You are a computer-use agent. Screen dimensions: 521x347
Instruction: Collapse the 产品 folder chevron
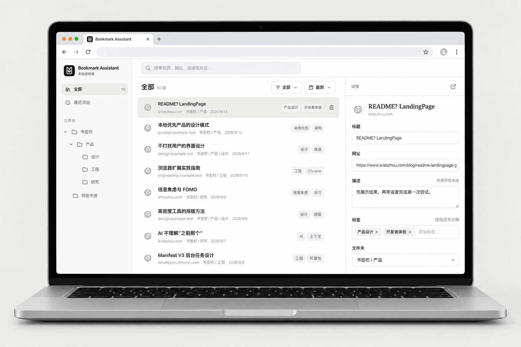(x=71, y=144)
